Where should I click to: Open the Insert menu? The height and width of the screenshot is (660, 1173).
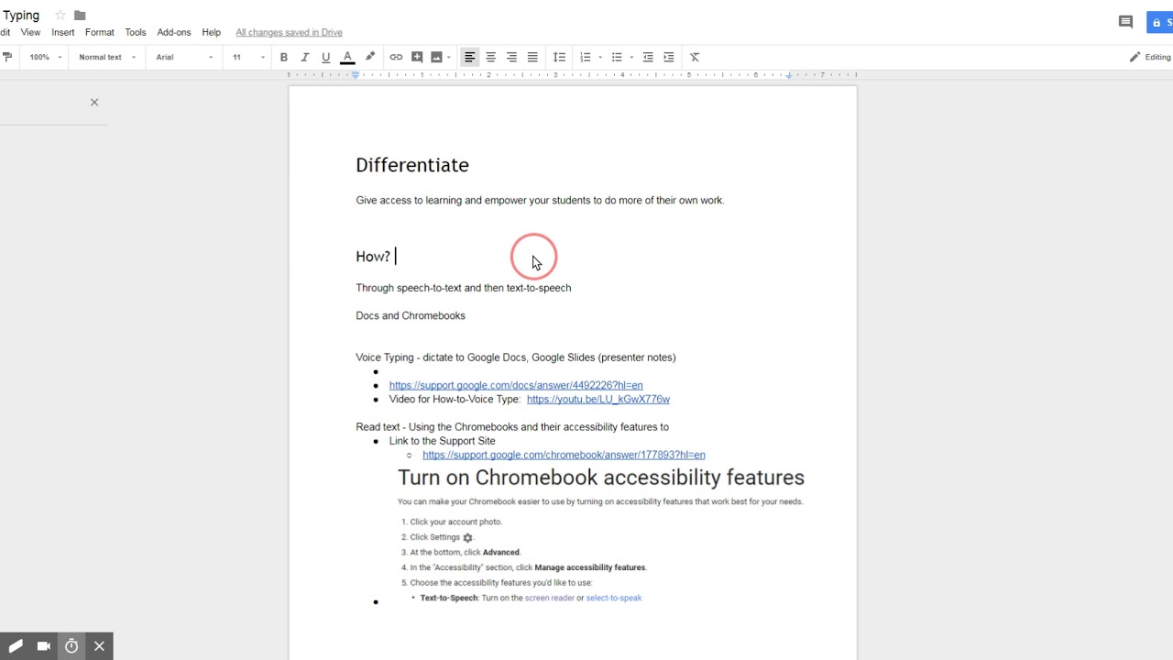[x=63, y=32]
